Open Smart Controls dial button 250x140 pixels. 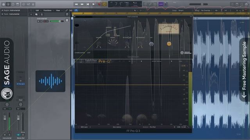23,4
